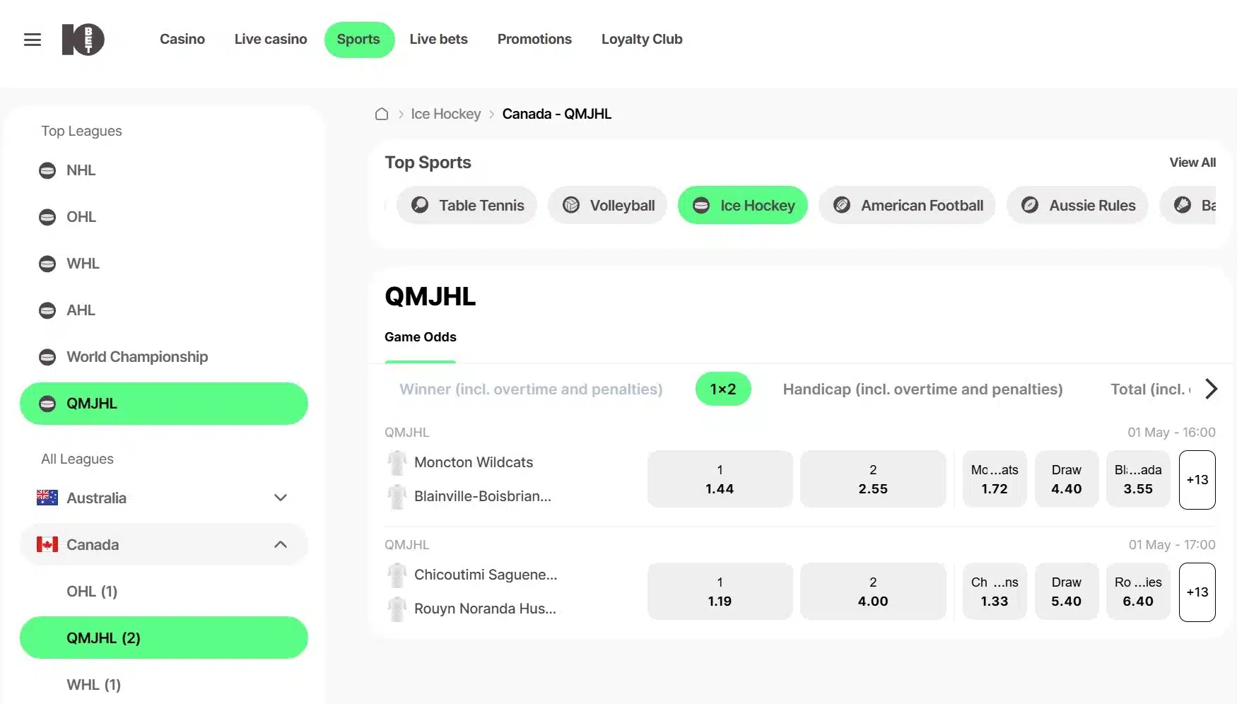Open the Loyalty Club page

point(642,40)
